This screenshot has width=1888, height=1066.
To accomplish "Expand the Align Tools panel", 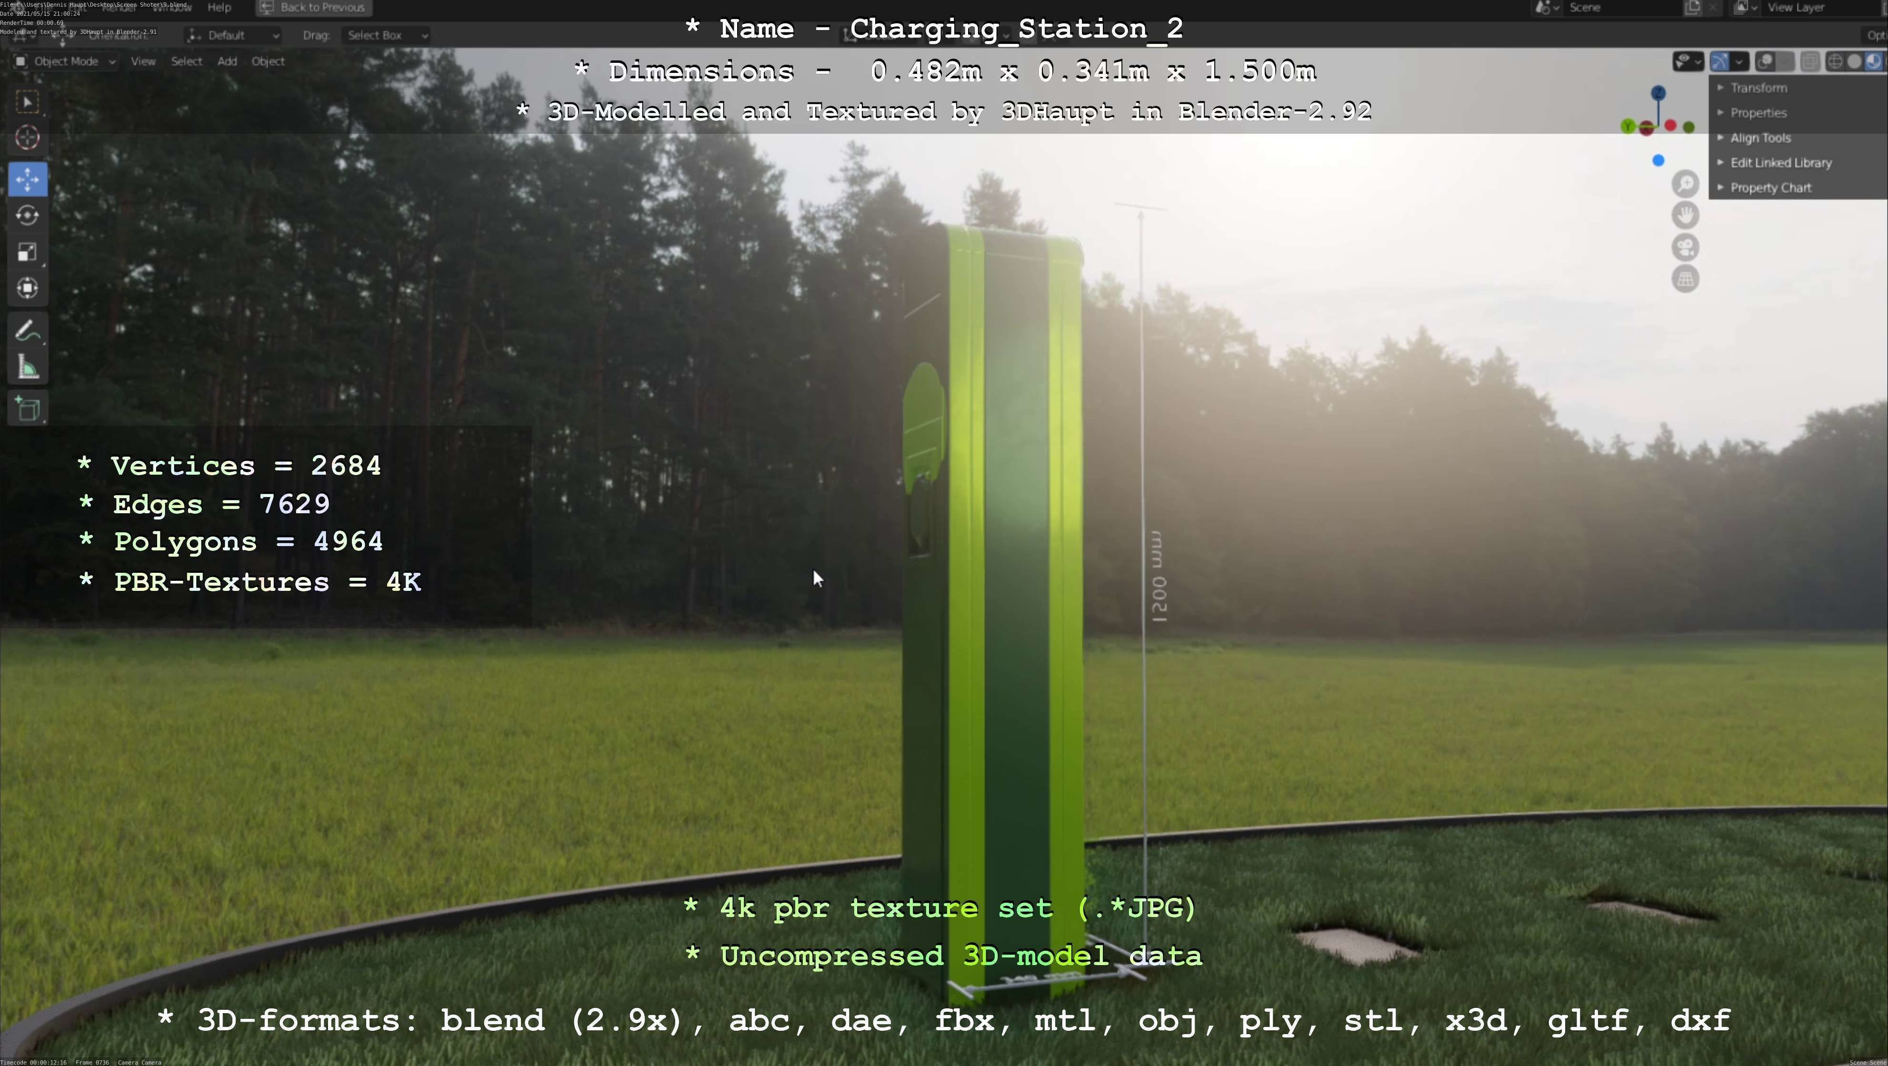I will [x=1760, y=138].
